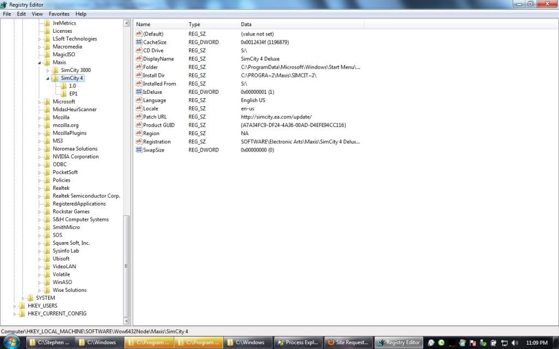Collapse the SimCity 4 key
The image size is (559, 349).
[48, 79]
